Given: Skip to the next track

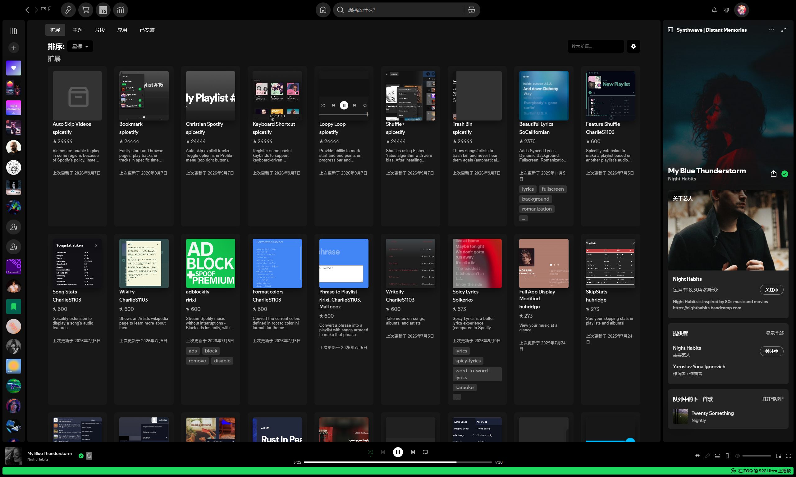Looking at the screenshot, I should [x=413, y=452].
